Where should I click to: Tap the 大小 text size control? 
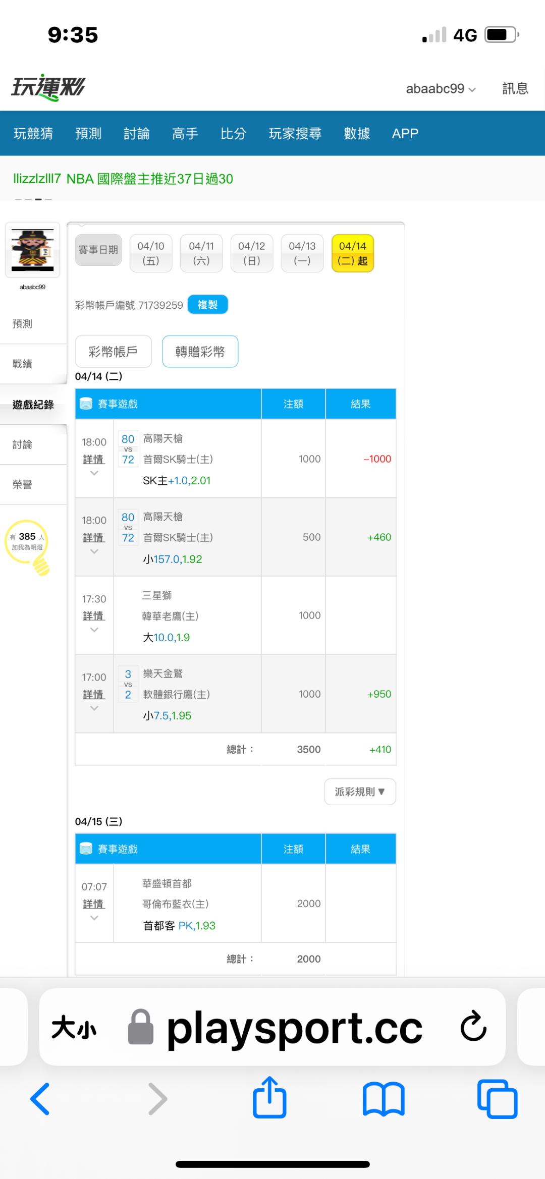click(x=74, y=1027)
